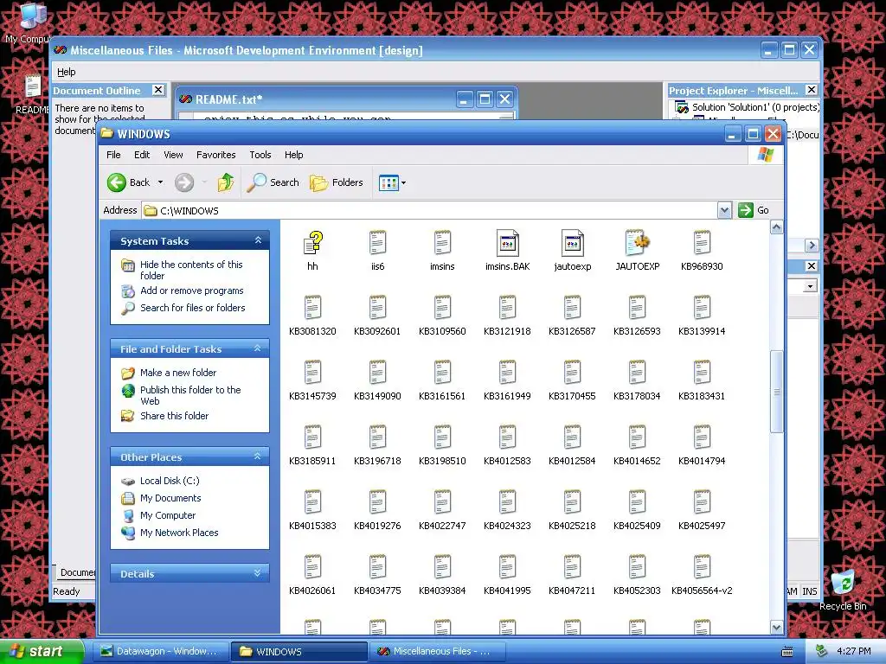Select the imsins.BAK file icon
The image size is (886, 664).
[507, 243]
